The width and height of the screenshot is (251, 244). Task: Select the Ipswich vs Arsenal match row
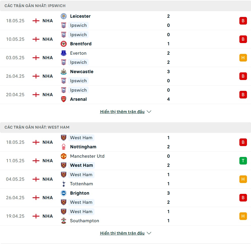[125, 95]
